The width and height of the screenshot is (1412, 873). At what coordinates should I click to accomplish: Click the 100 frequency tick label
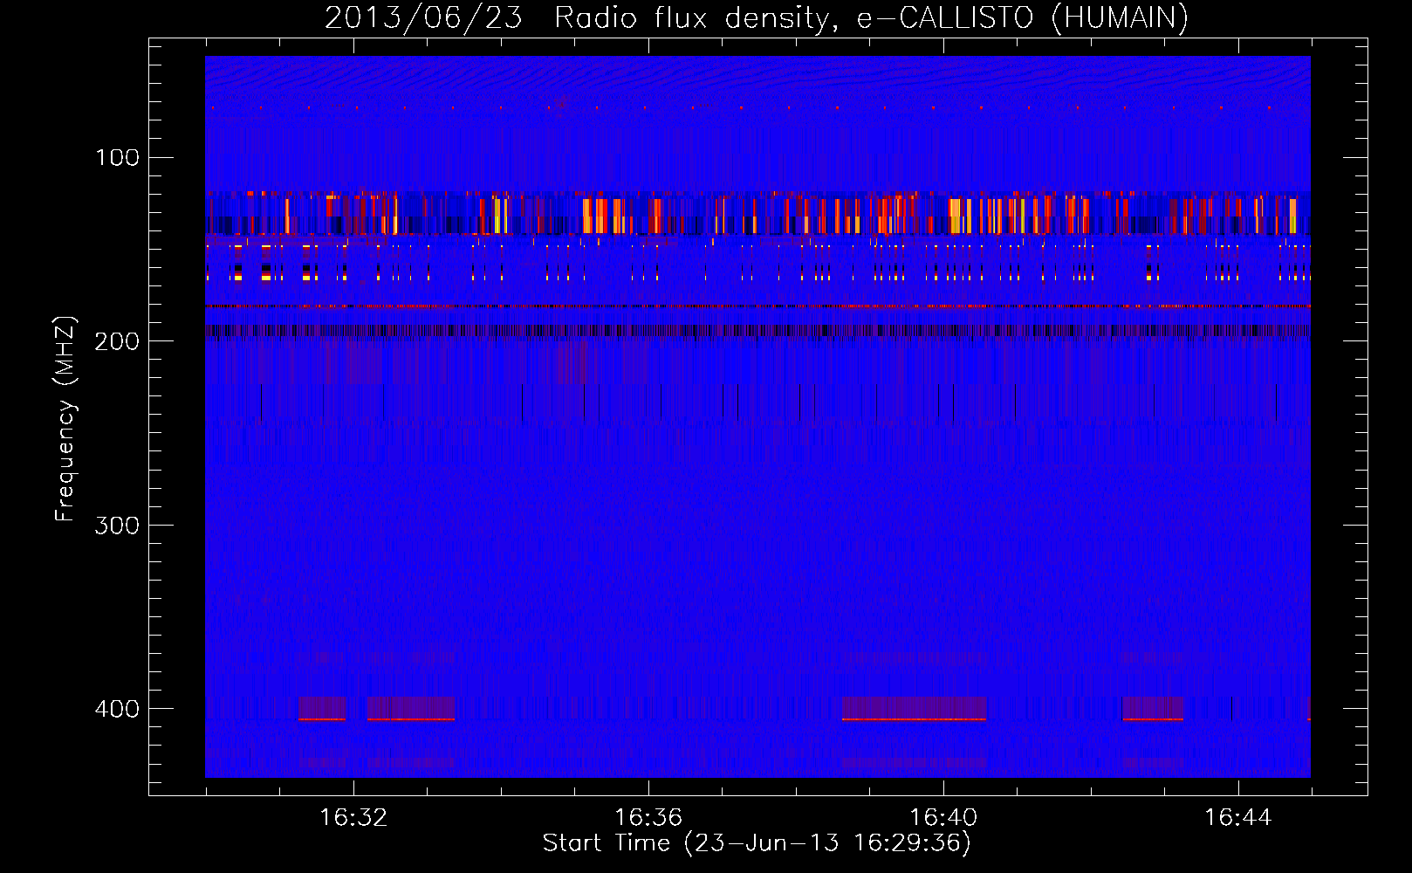[x=118, y=157]
